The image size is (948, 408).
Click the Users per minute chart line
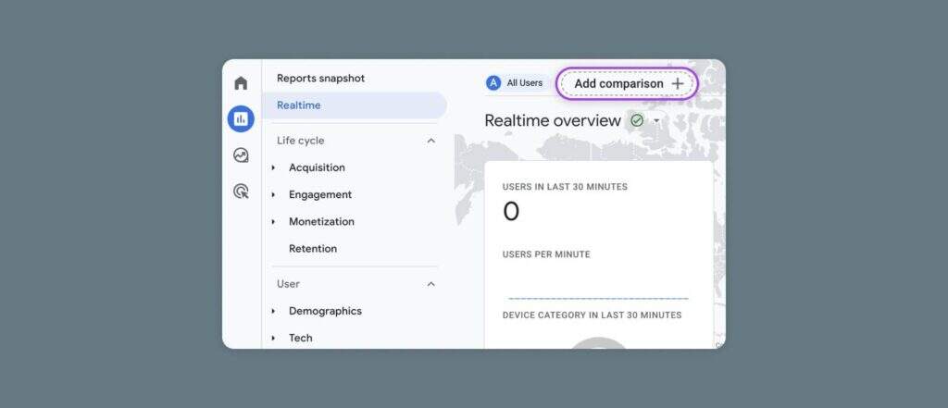(x=598, y=298)
